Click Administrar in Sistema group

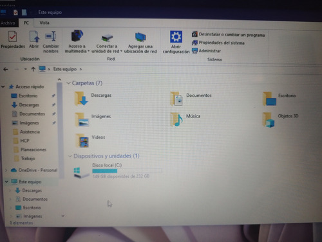click(206, 51)
